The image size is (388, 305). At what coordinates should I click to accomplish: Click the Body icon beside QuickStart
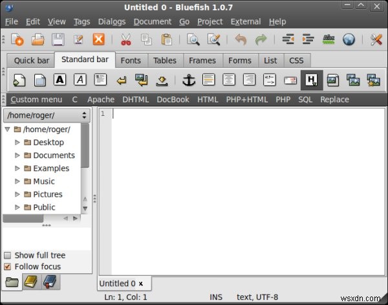pos(40,80)
